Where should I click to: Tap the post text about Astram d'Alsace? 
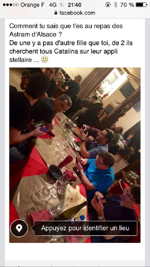click(71, 43)
